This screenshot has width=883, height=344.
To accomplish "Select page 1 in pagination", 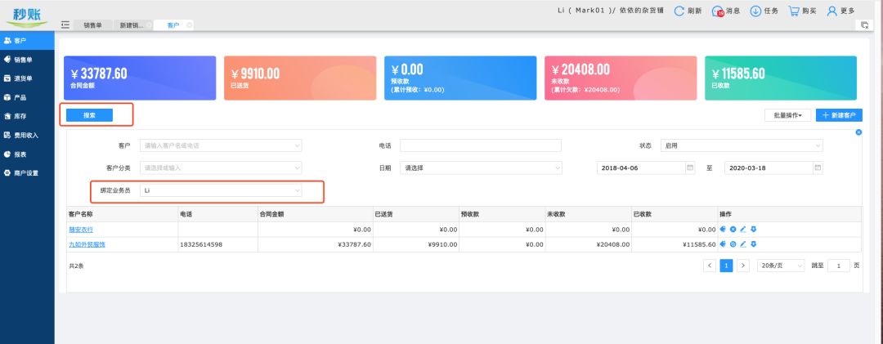I will pos(727,266).
